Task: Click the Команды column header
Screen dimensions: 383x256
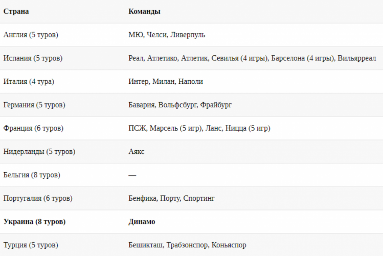Action: pyautogui.click(x=144, y=11)
